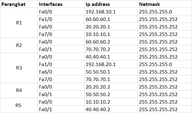
Task: Select cell with IP 192.168.10.1
Action: tap(111, 12)
